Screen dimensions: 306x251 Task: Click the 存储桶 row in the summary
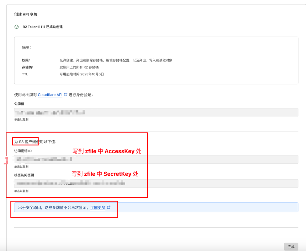point(79,67)
